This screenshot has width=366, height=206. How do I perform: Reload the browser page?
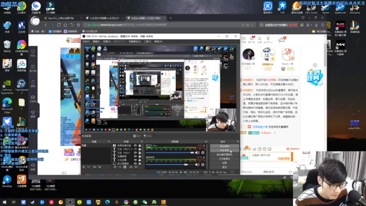pyautogui.click(x=59, y=25)
